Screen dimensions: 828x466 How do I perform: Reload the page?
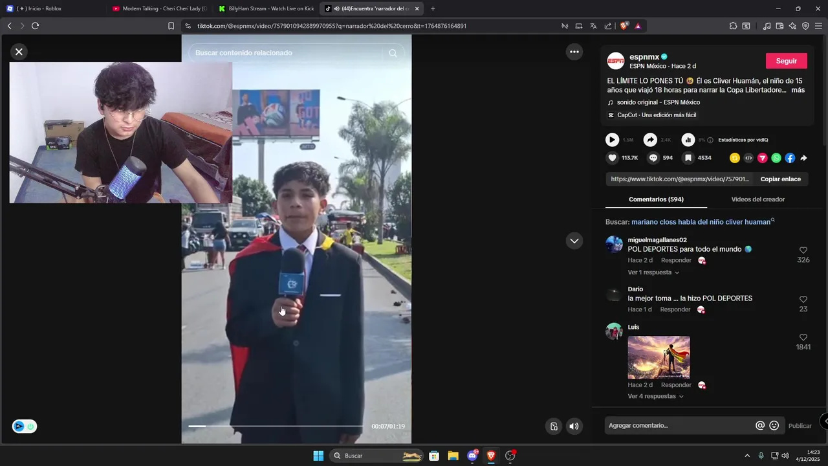[35, 26]
